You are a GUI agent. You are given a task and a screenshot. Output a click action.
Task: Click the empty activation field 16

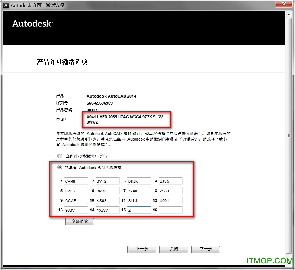pyautogui.click(x=170, y=210)
